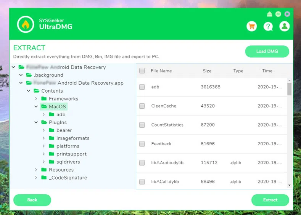Image resolution: width=301 pixels, height=215 pixels.
Task: Click the file list vertical scrollbar thumb
Action: click(289, 89)
